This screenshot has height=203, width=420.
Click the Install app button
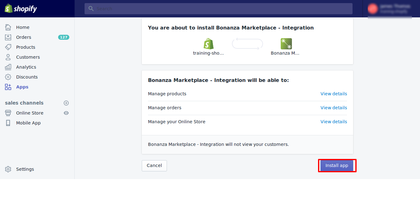coord(337,166)
